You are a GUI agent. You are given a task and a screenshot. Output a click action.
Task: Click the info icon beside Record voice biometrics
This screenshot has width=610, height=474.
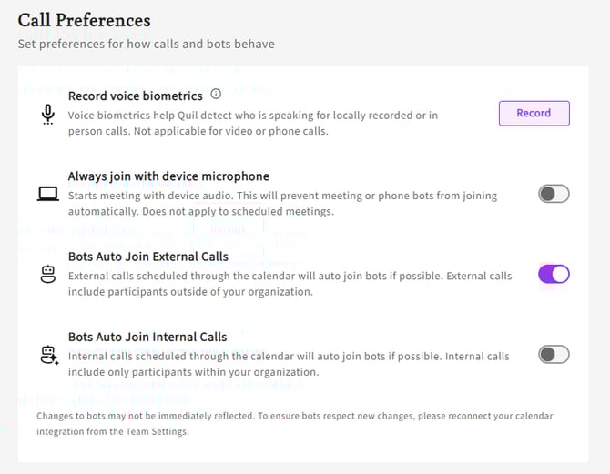216,95
